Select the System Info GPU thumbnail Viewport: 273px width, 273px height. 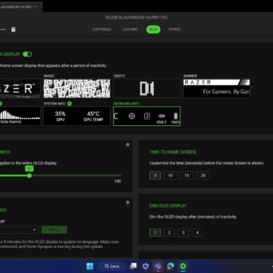pyautogui.click(x=77, y=116)
